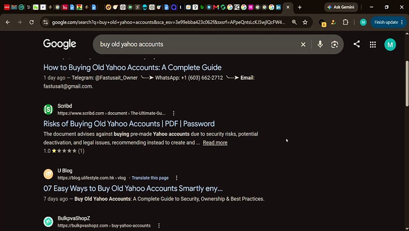This screenshot has height=231, width=409.
Task: Click the Scribd site favicon
Action: pos(48,109)
